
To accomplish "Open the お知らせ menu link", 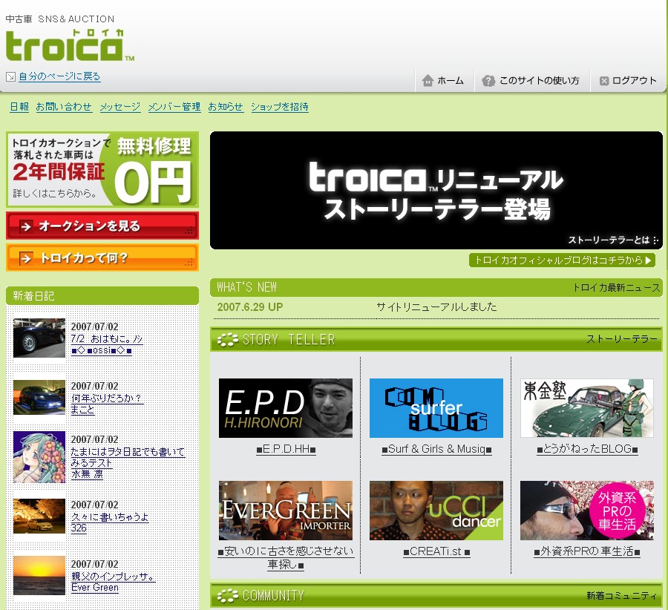I will pyautogui.click(x=226, y=107).
